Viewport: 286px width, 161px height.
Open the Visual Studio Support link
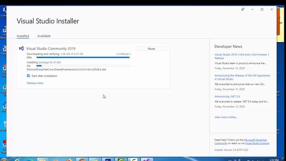(257, 143)
